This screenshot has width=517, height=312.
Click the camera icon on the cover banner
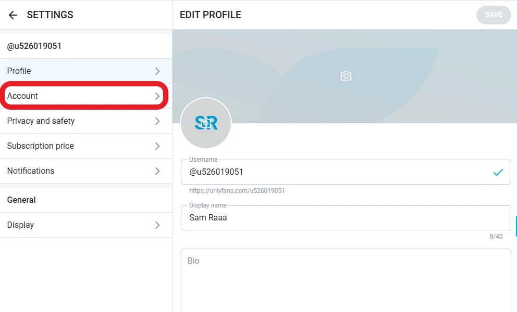pos(346,76)
